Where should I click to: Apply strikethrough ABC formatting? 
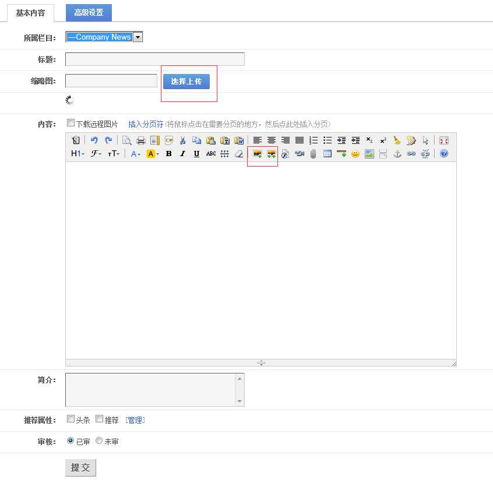pyautogui.click(x=210, y=154)
